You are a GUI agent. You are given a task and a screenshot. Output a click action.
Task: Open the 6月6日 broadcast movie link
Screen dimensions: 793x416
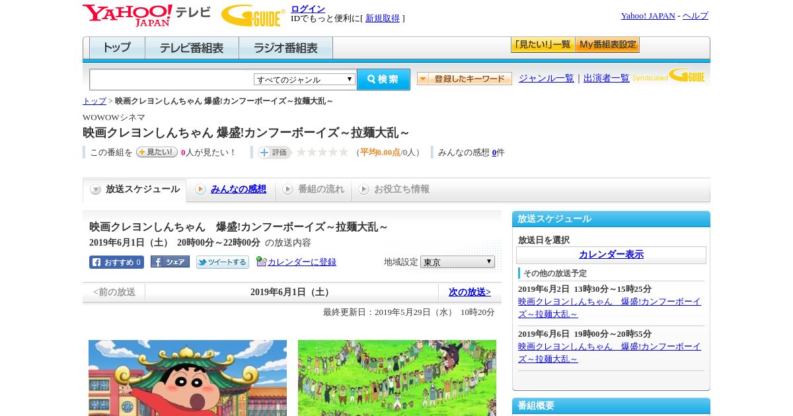(x=609, y=353)
